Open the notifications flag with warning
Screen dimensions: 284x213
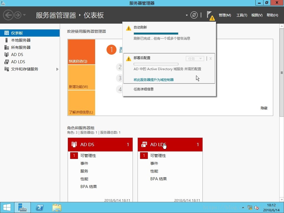[211, 16]
